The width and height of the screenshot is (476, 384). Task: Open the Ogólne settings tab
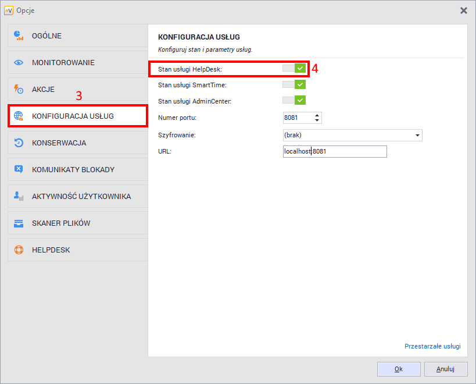[46, 35]
